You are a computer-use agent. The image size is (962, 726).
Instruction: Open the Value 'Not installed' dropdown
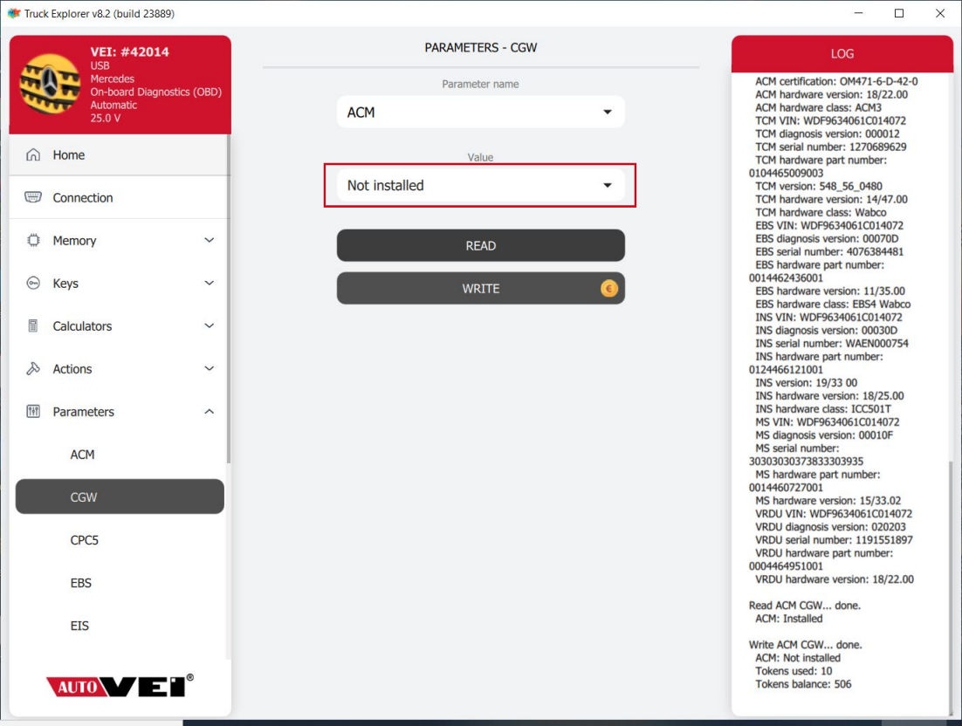click(x=480, y=186)
